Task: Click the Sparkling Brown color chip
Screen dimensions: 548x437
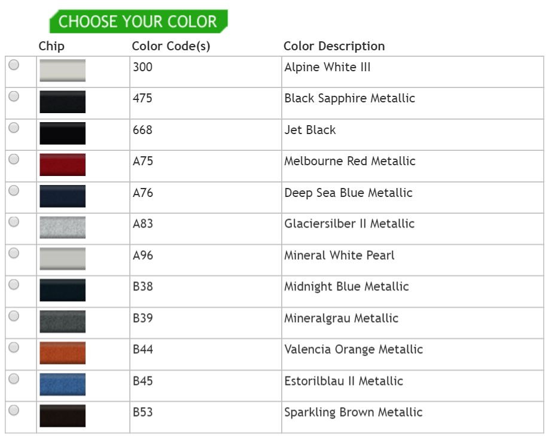Action: point(62,416)
